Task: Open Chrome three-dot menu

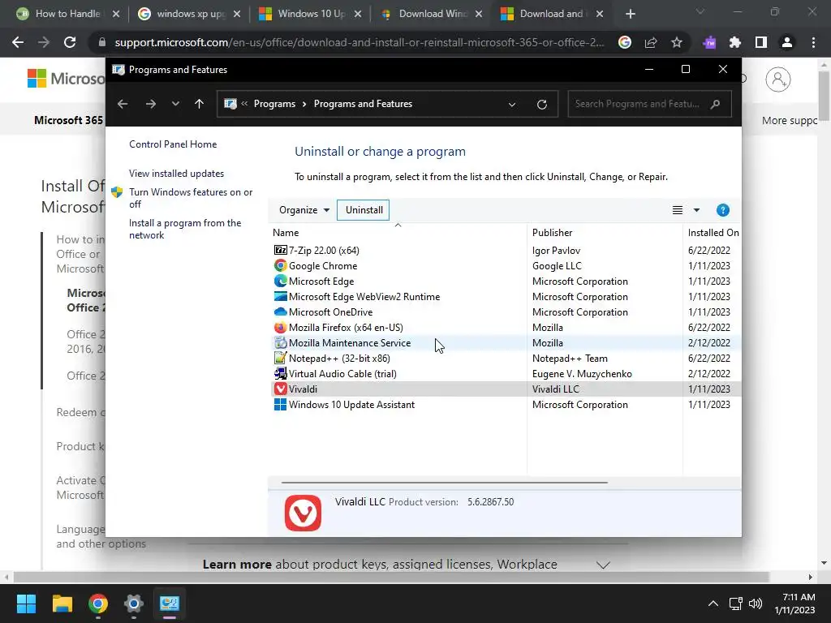Action: [x=813, y=42]
